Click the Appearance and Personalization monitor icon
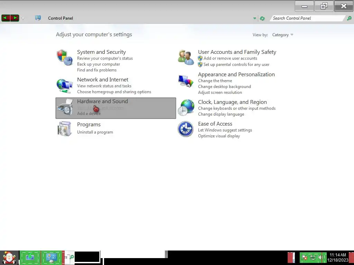 (186, 81)
